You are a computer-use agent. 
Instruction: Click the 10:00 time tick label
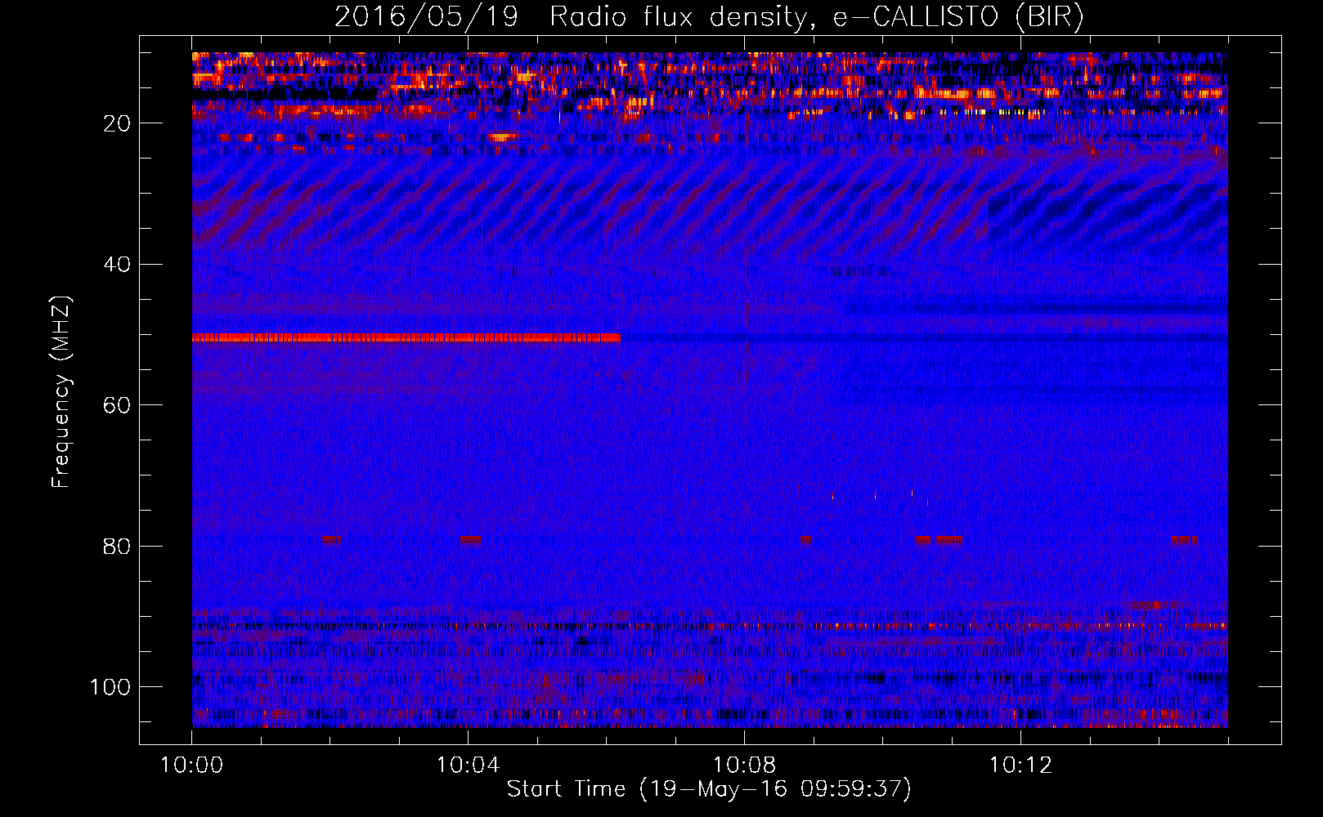pos(191,766)
